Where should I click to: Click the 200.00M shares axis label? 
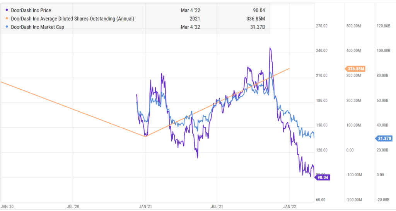pyautogui.click(x=353, y=100)
